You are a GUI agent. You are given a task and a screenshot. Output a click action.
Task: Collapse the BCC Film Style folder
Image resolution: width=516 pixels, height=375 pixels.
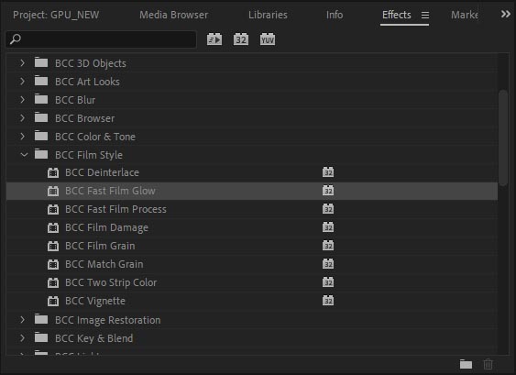(x=24, y=155)
